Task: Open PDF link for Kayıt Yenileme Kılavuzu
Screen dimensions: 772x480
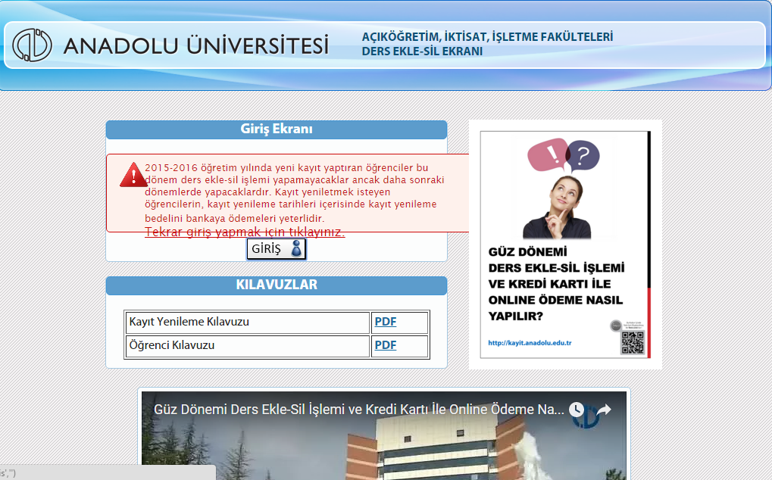Action: [x=386, y=322]
